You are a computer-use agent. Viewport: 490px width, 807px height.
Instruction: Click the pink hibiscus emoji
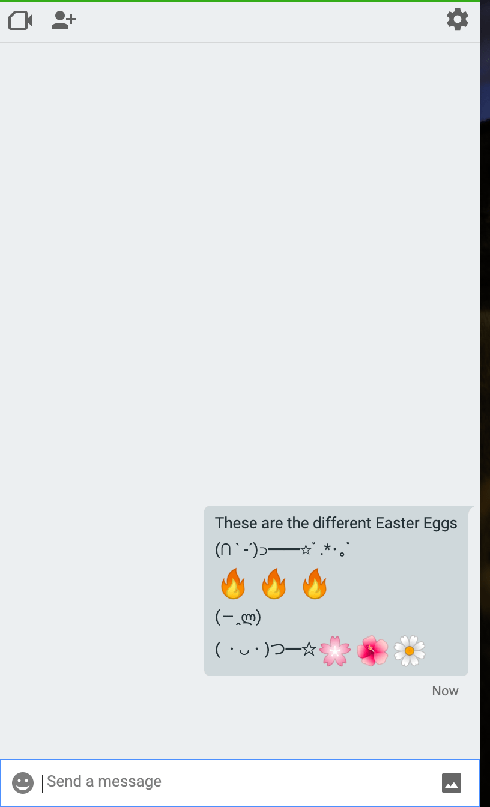[x=372, y=651]
